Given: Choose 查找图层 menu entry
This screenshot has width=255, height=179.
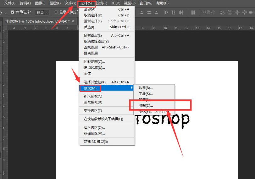Looking at the screenshot, I should coord(107,47).
